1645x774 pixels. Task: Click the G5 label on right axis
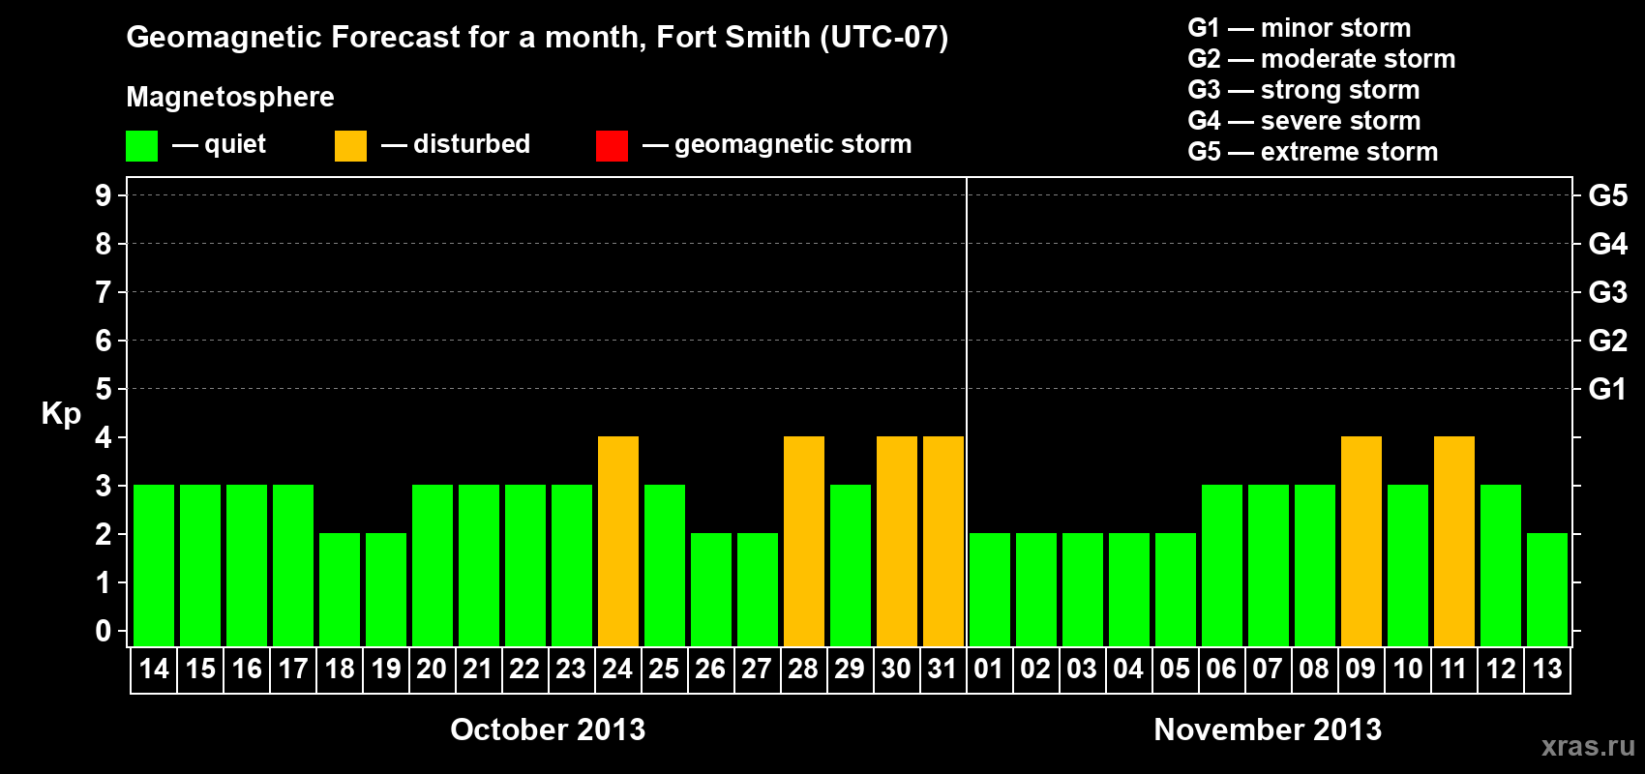pos(1607,195)
